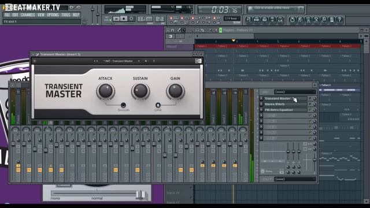Select the Playlist pencil draw tool

[x=179, y=30]
